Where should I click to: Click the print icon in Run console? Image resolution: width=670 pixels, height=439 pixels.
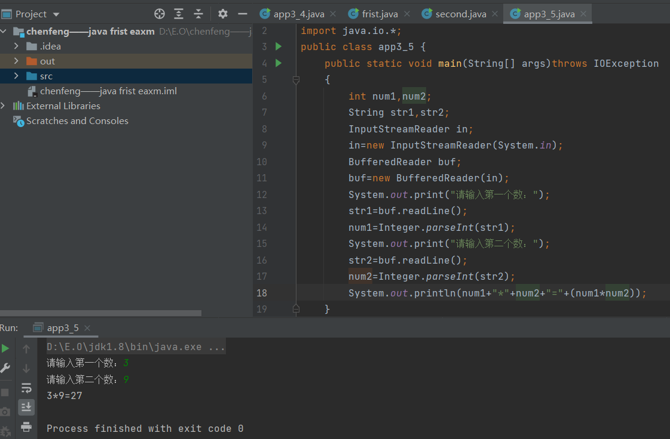click(26, 426)
